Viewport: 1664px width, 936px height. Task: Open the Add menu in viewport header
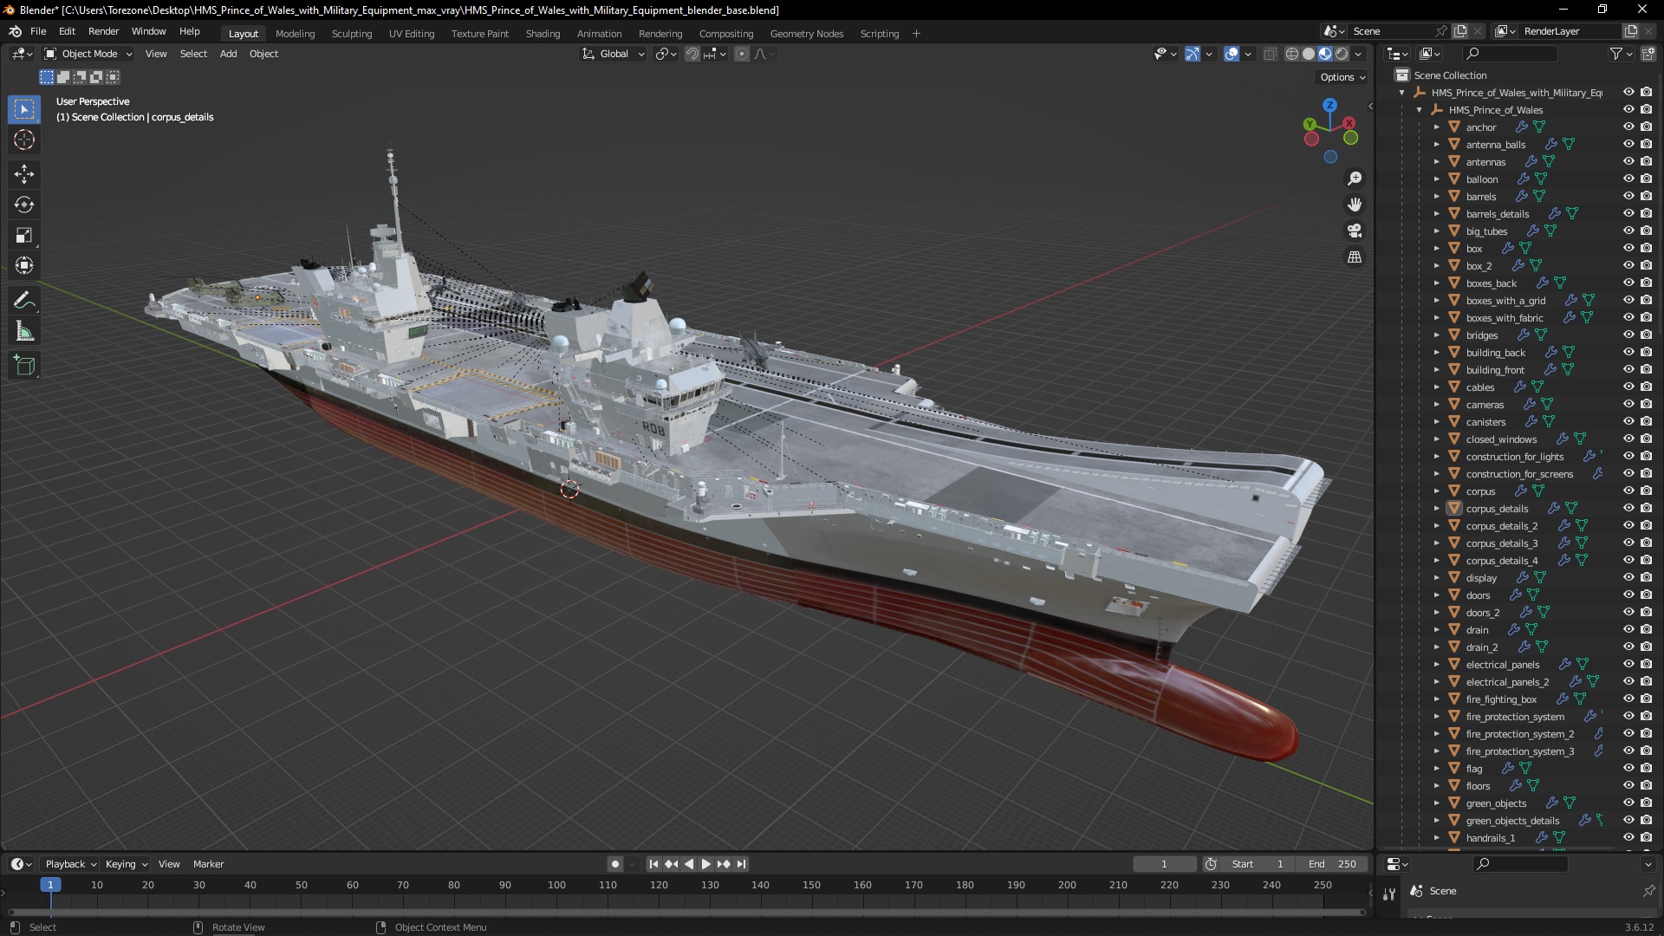228,54
